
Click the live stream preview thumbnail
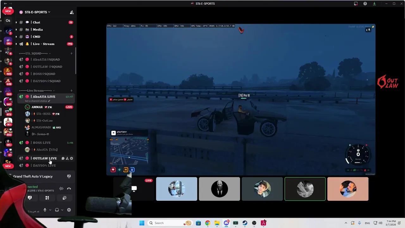pyautogui.click(x=134, y=189)
